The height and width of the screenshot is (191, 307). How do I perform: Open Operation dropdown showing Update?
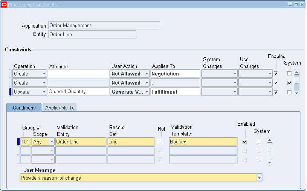[x=29, y=92]
